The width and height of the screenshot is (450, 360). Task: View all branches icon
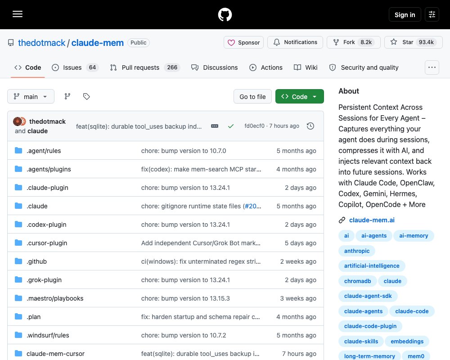coord(67,96)
